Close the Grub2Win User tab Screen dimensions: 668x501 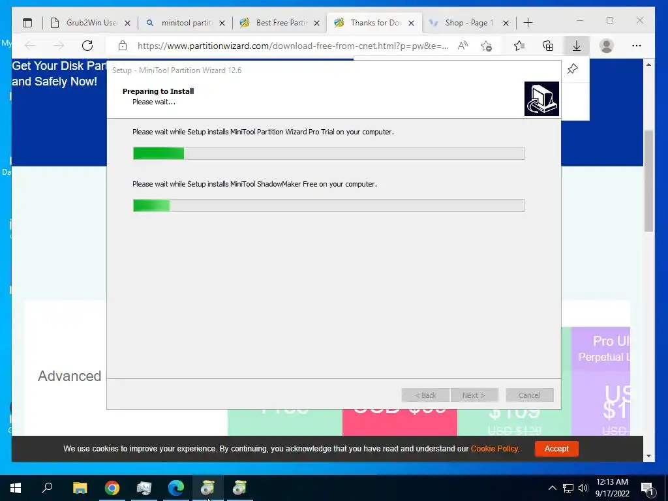127,23
